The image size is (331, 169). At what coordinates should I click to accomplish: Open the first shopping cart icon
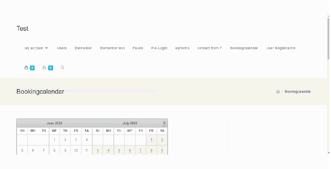[x=26, y=67]
